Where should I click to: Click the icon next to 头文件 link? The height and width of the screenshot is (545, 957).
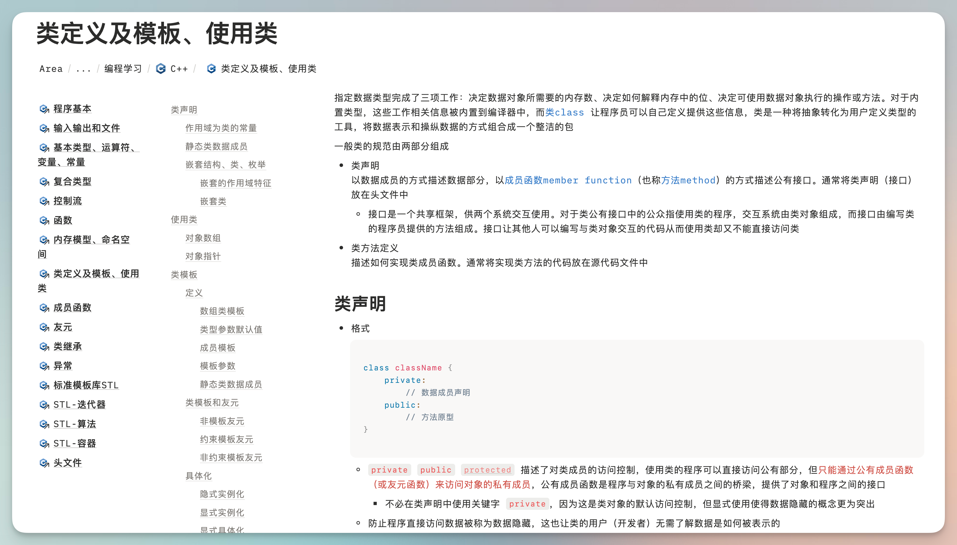[x=44, y=463]
